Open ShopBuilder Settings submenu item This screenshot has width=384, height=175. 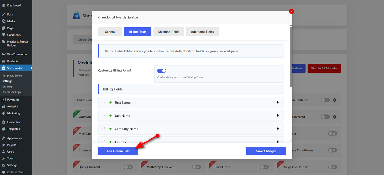(x=7, y=81)
